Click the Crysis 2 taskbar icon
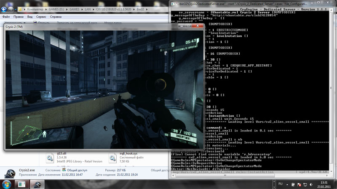The height and width of the screenshot is (189, 337). [x=37, y=183]
